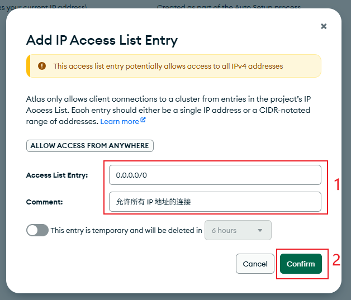
Task: Cancel adding the IP access entry
Action: click(255, 264)
